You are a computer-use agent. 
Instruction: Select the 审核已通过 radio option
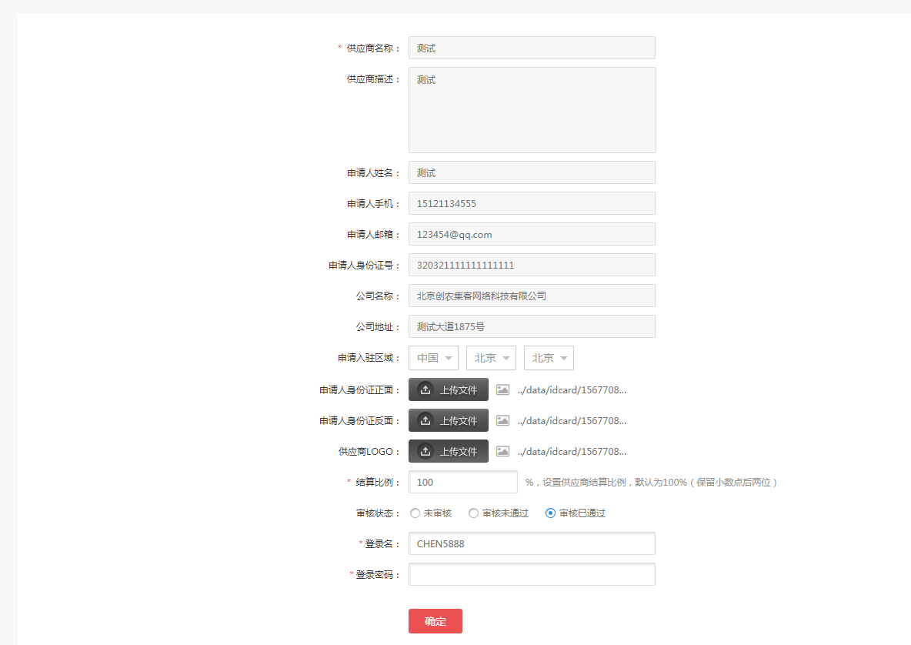pos(550,513)
